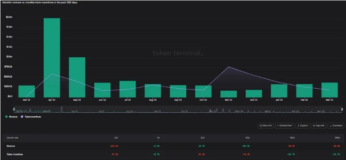Viewport: 346px width, 160px height.
Task: Click the Embed chart button
Action: coord(284,126)
